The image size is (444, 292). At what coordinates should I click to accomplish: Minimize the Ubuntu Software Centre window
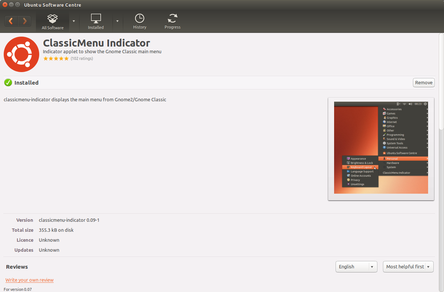[x=11, y=5]
